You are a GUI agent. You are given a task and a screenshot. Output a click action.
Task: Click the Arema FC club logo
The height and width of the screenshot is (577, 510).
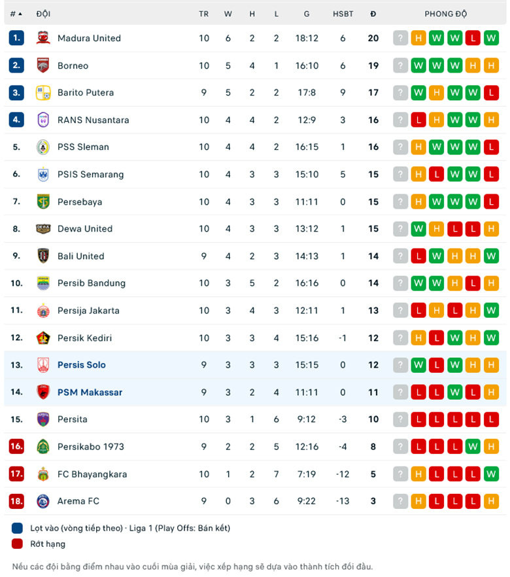pos(43,501)
